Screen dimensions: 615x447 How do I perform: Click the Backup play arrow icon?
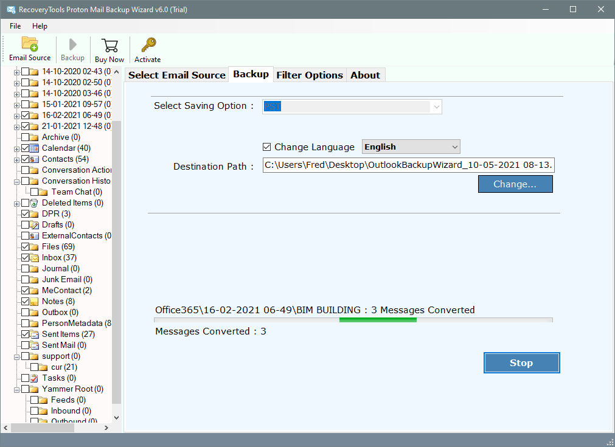tap(72, 44)
